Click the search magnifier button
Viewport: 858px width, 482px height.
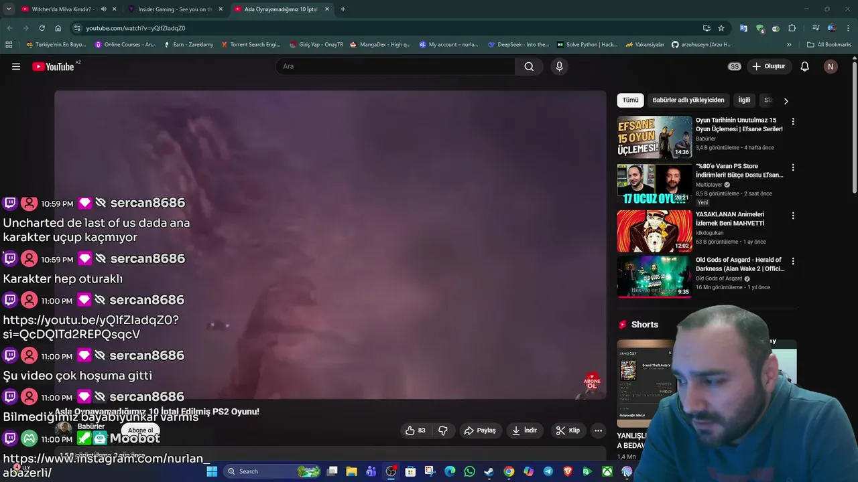coord(529,66)
